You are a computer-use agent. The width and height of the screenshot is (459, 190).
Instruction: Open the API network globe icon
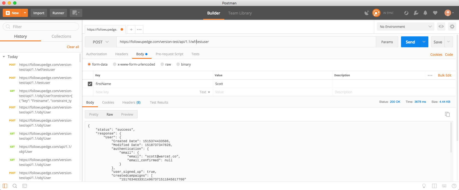pos(406,13)
